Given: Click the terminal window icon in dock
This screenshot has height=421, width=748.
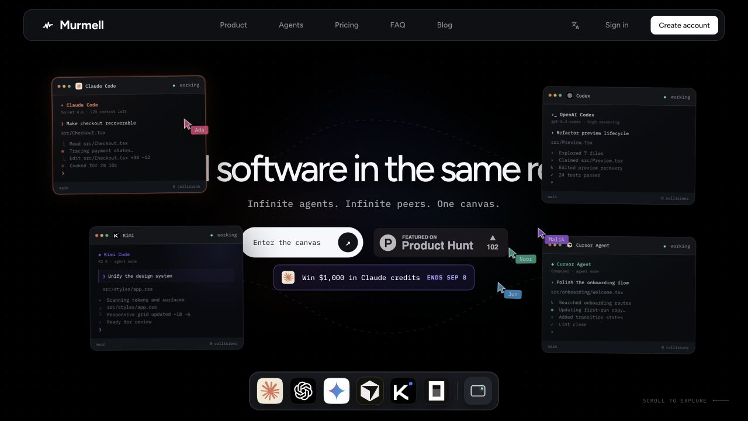Looking at the screenshot, I should pos(478,391).
